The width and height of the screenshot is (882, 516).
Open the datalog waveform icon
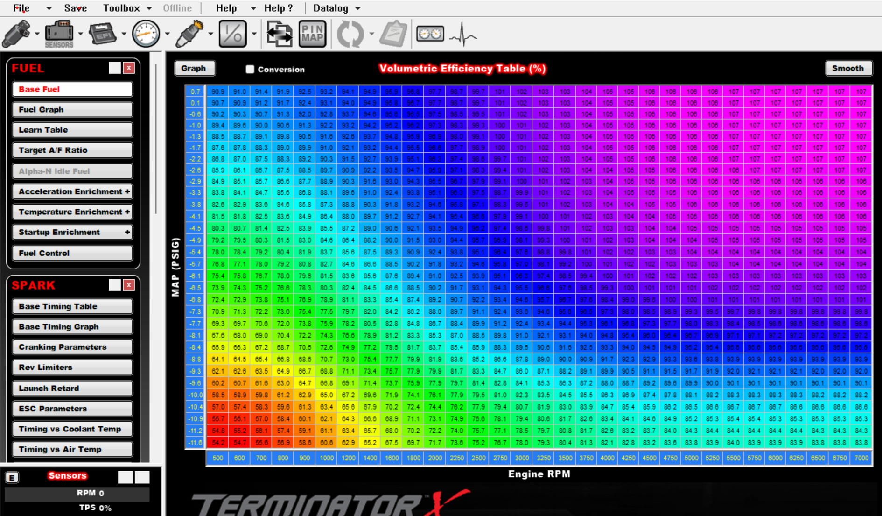[x=462, y=34]
